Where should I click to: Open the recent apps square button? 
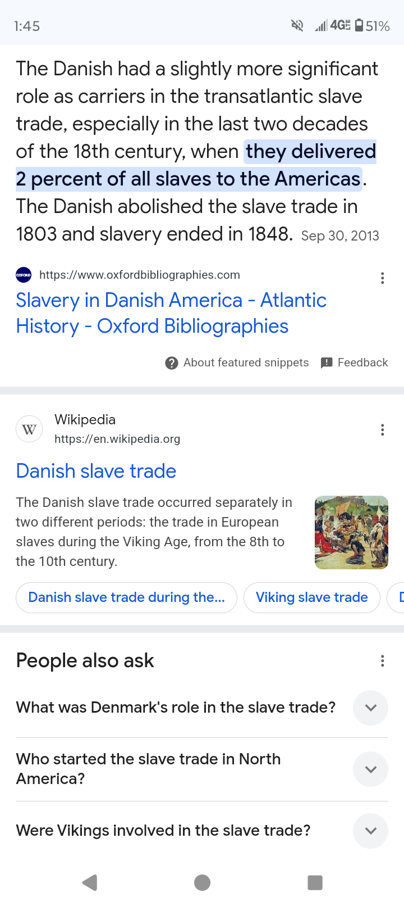tap(315, 882)
